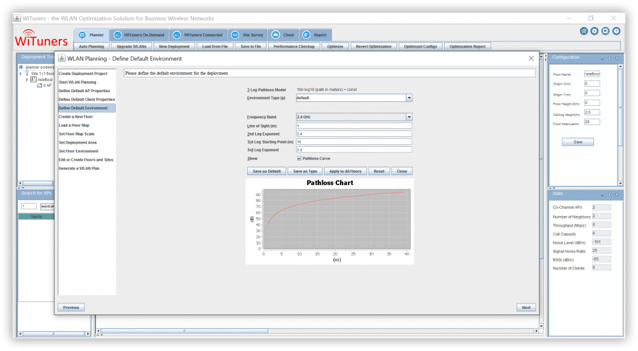Click Revert Optimization
This screenshot has height=351, width=638.
click(x=374, y=46)
